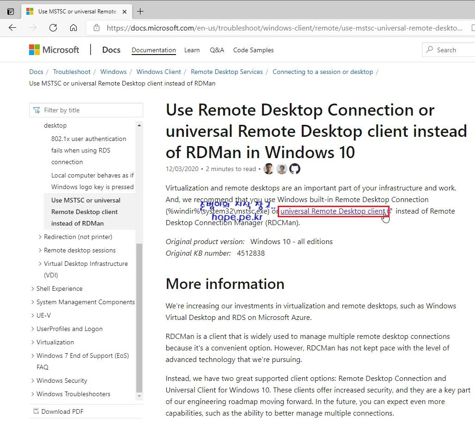Select Use MSTSC or universal item
This screenshot has height=423, width=475.
coord(90,212)
